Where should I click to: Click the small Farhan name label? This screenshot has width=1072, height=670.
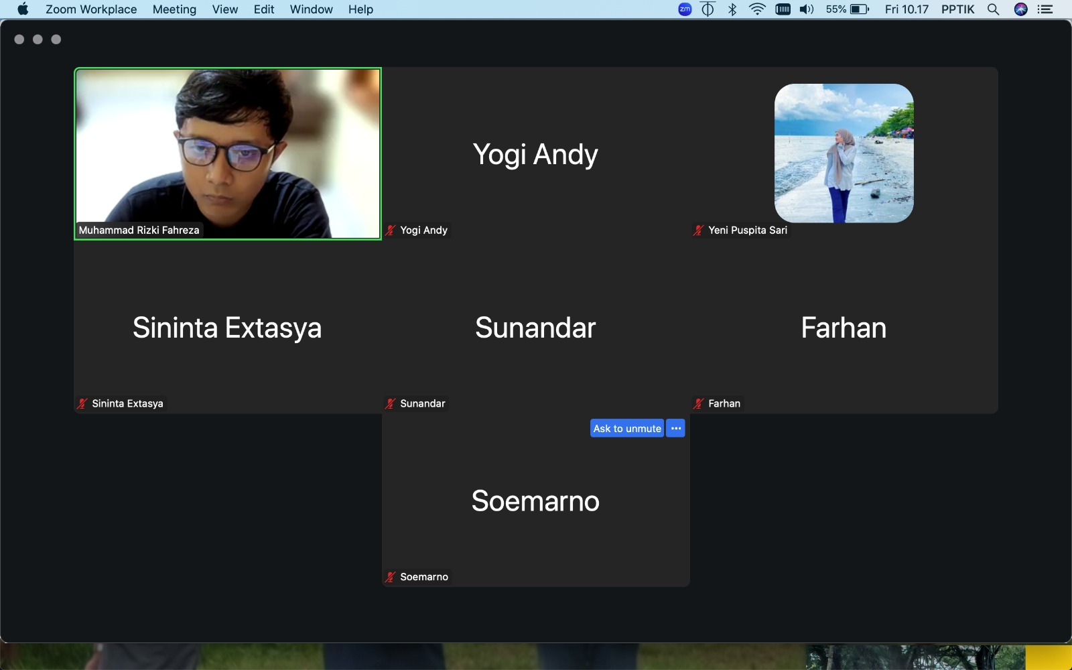pyautogui.click(x=724, y=404)
